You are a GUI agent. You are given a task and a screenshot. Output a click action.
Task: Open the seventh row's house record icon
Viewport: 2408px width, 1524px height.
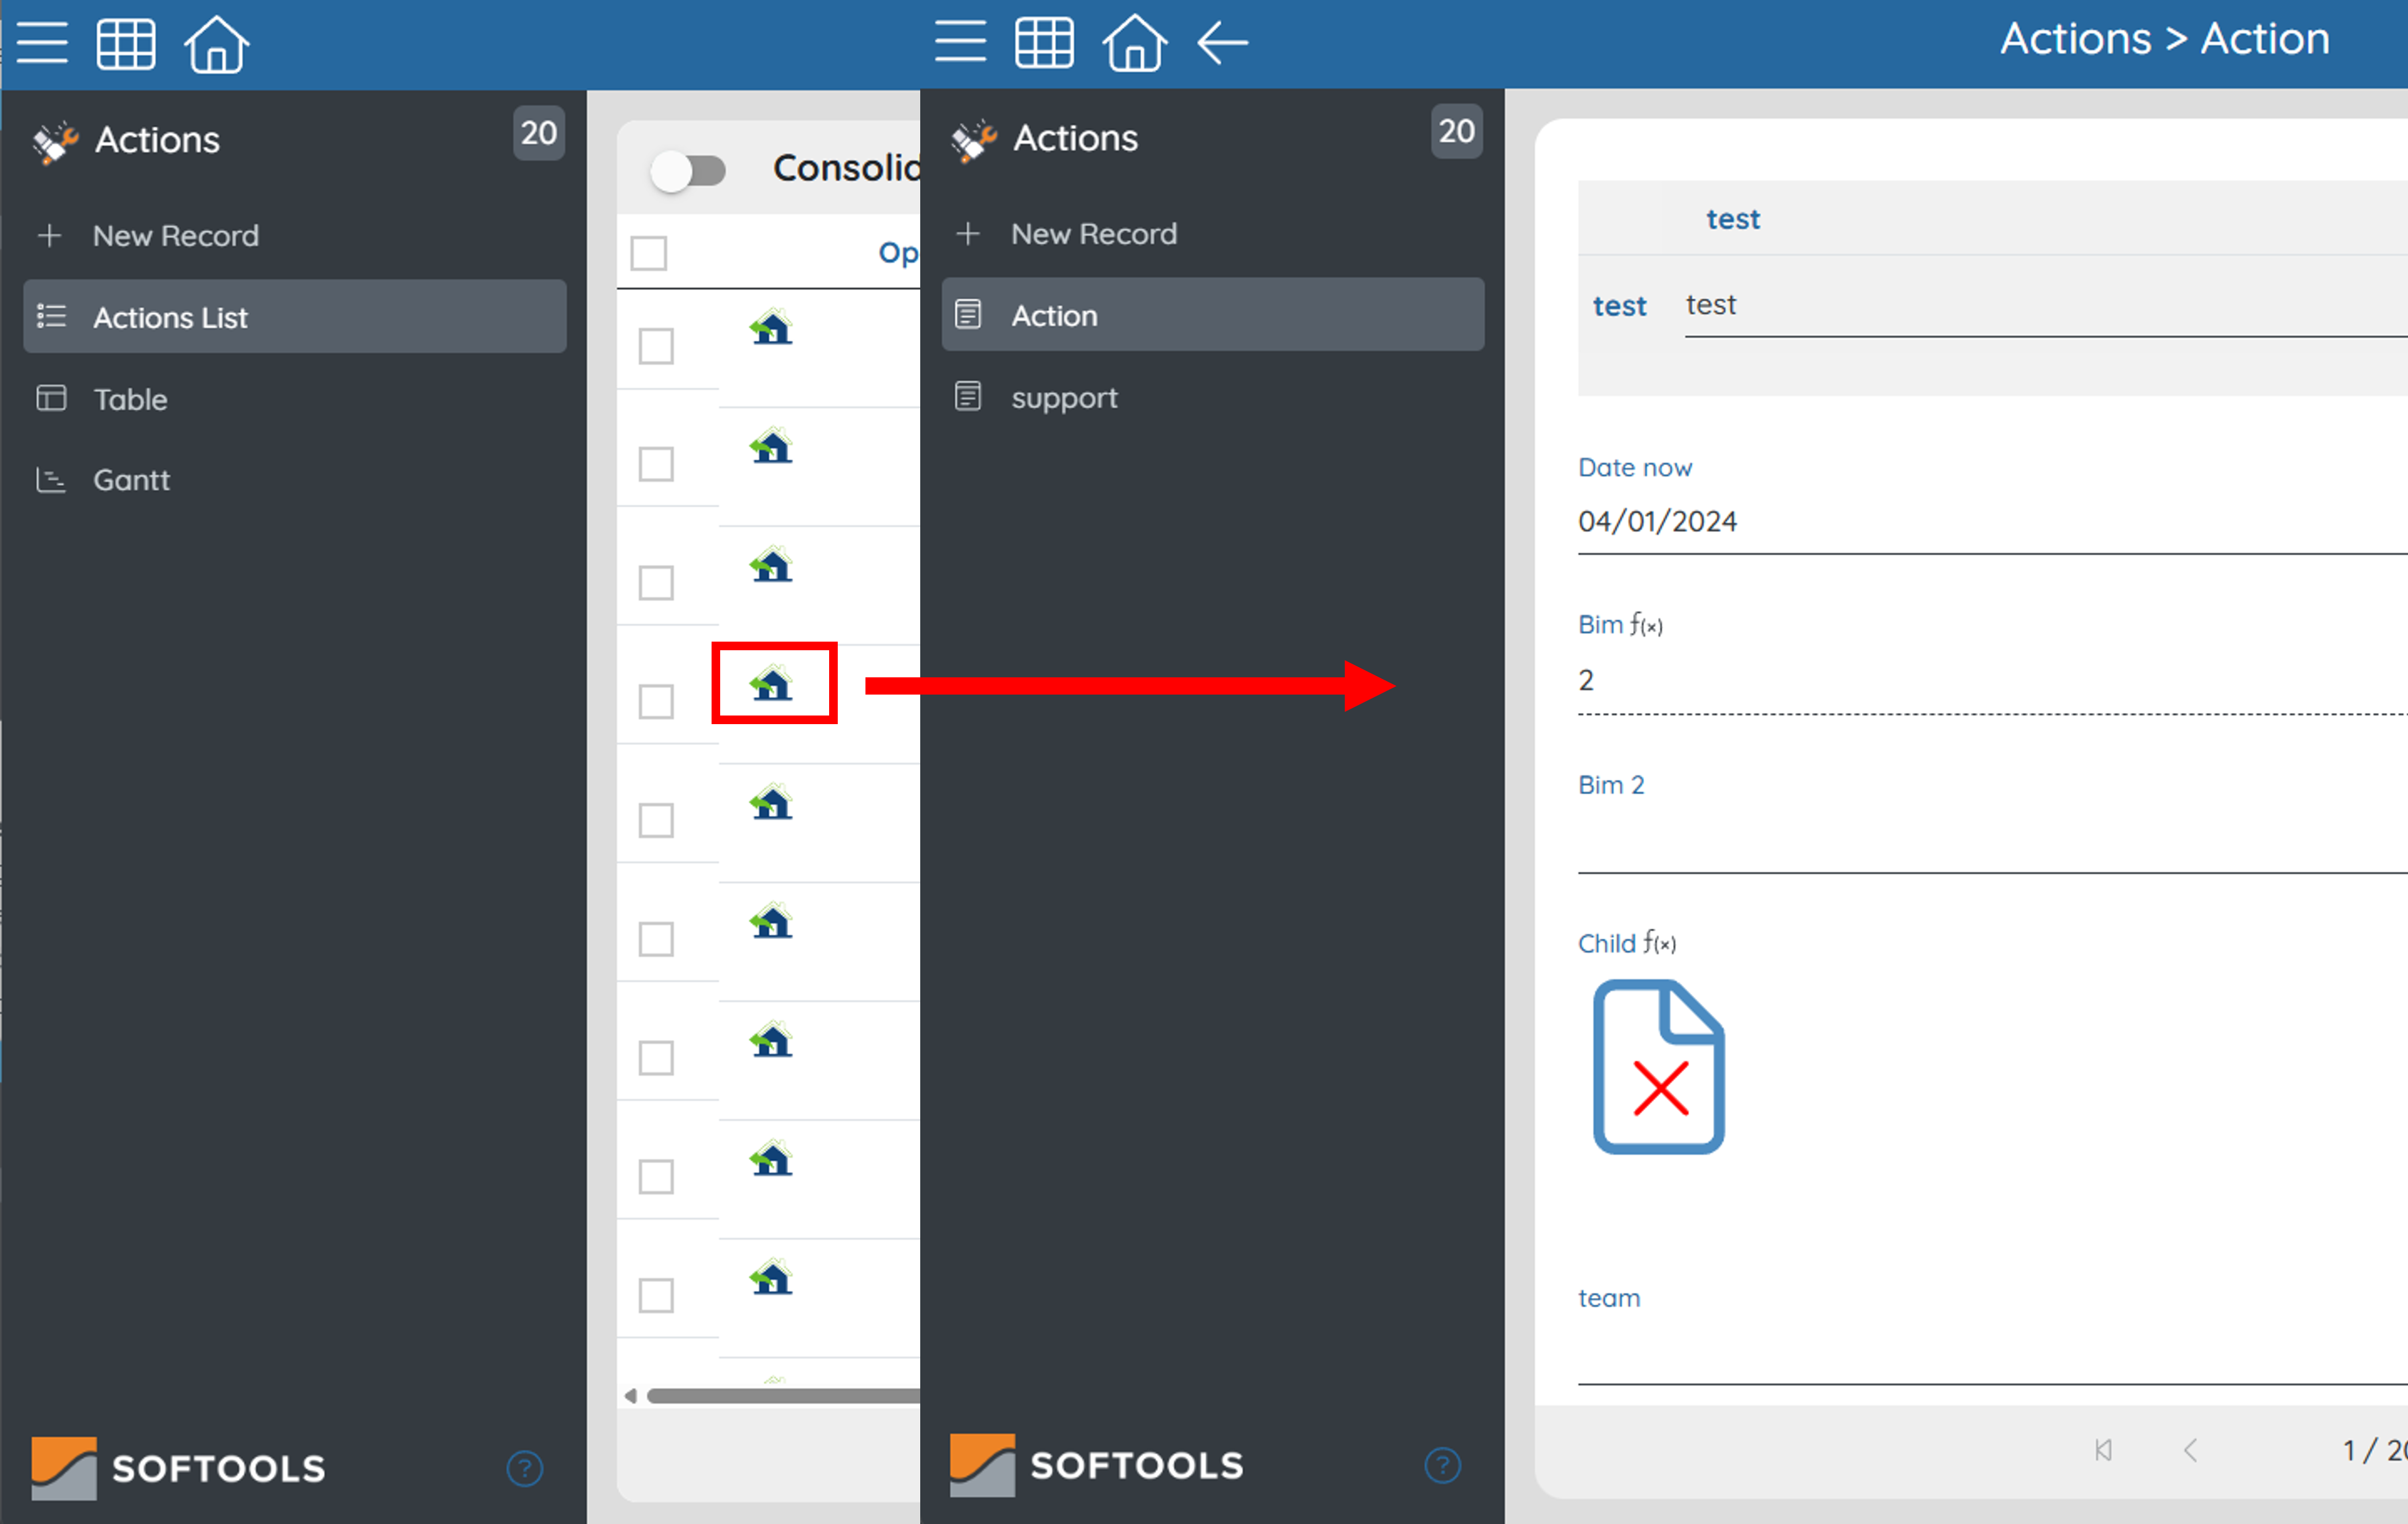(772, 1041)
